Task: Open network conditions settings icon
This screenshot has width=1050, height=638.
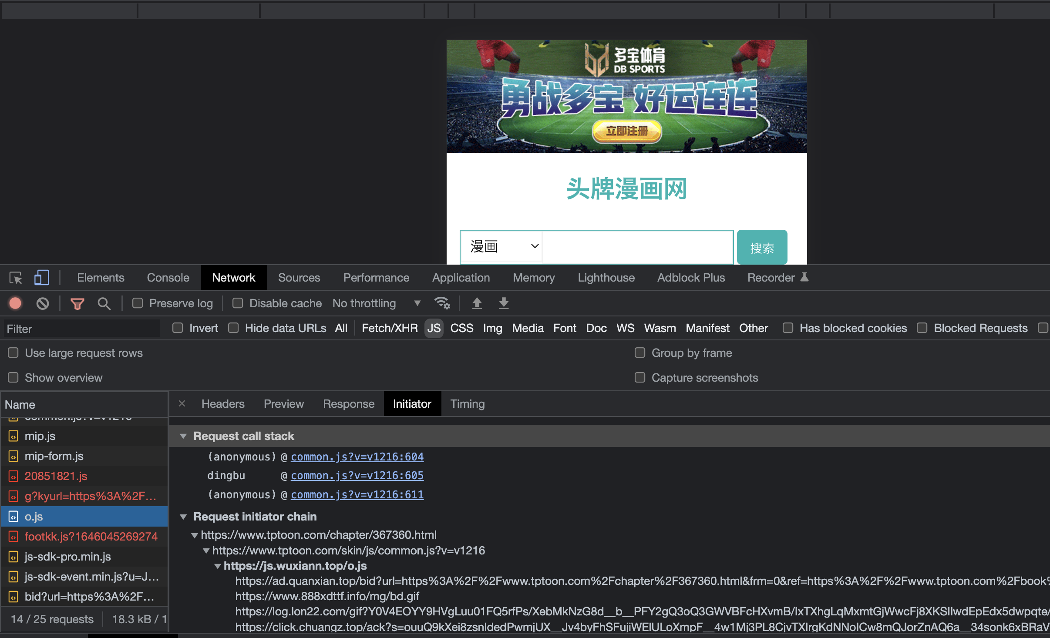Action: click(442, 303)
